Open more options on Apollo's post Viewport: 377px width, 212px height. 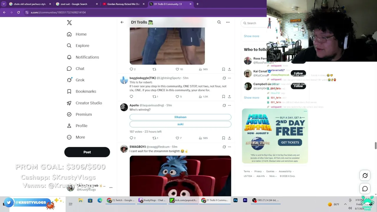pyautogui.click(x=229, y=105)
